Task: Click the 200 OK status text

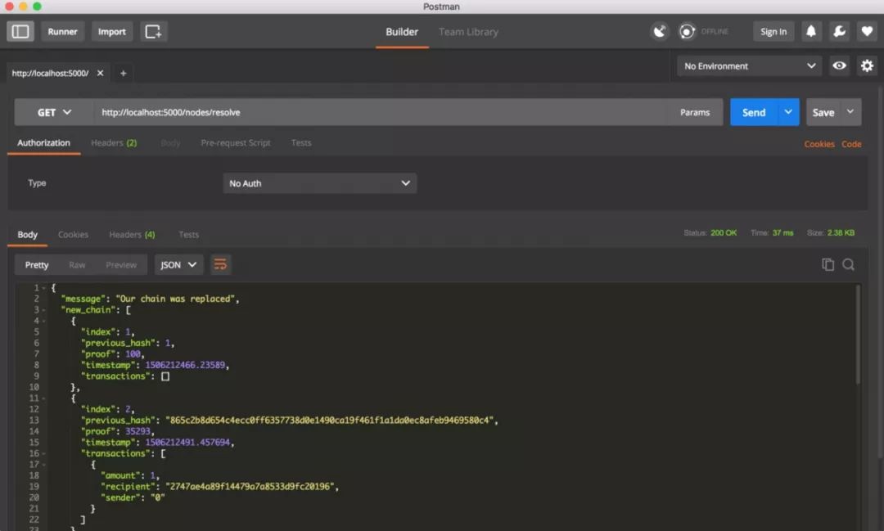Action: coord(724,233)
